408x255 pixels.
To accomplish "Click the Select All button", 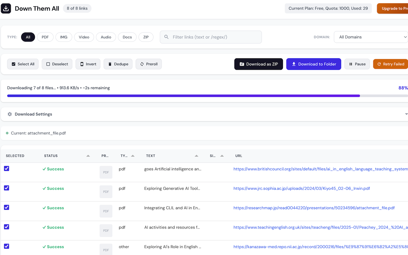I will pos(23,64).
